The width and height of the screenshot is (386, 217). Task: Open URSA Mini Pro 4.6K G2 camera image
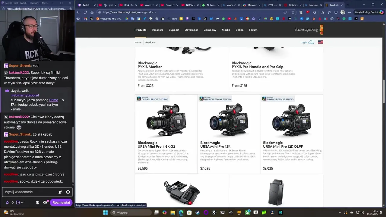166,121
